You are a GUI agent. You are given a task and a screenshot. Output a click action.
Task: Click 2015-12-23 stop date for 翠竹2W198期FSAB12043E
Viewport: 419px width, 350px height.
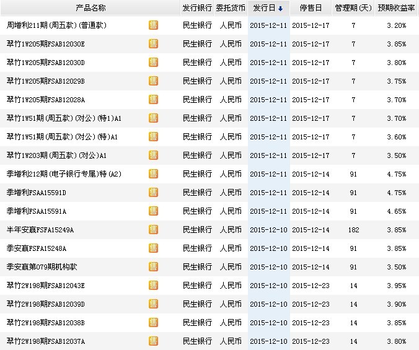(311, 286)
